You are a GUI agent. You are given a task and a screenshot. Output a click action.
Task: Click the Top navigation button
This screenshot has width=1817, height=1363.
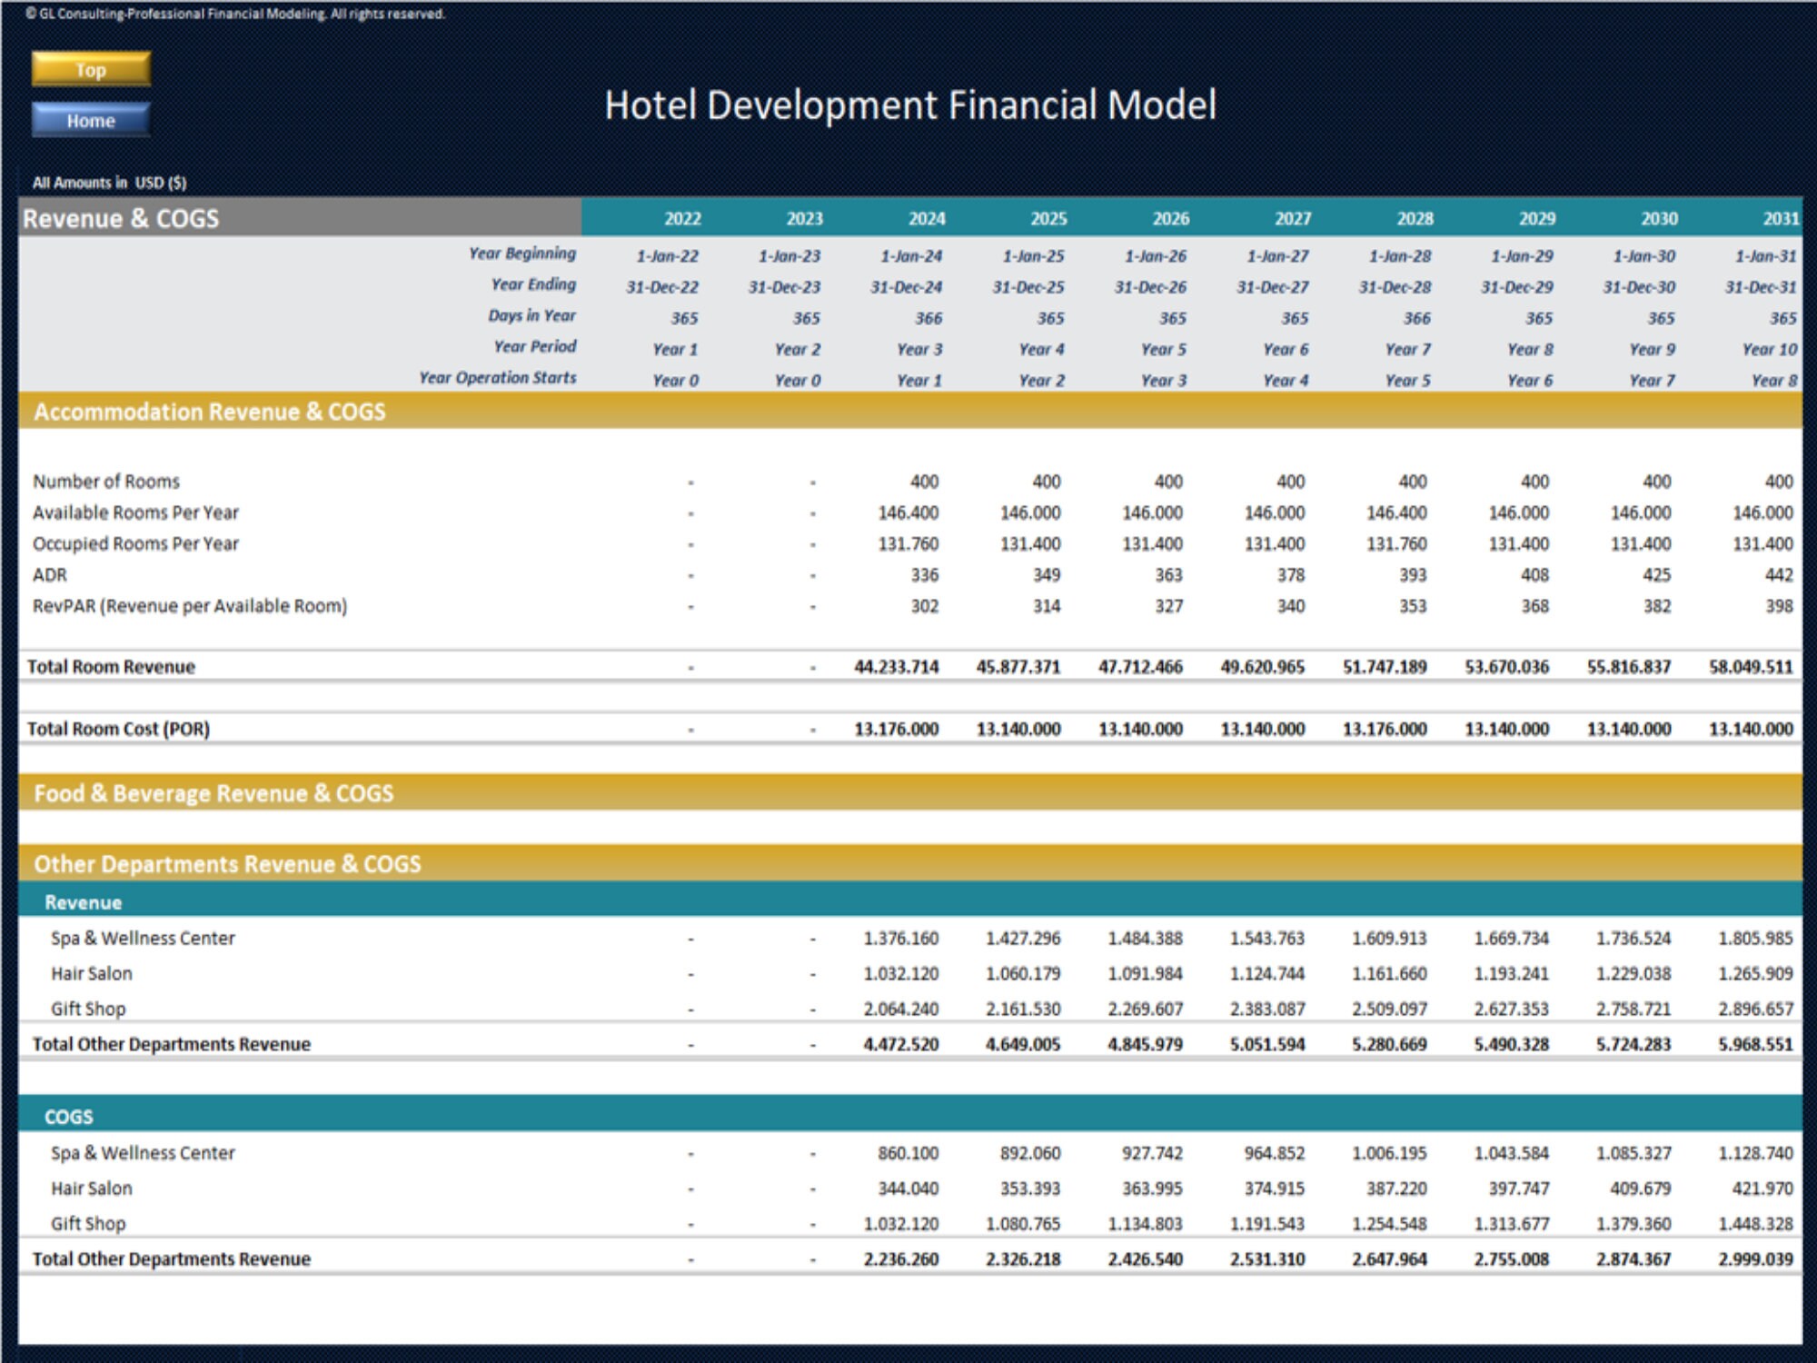[90, 69]
